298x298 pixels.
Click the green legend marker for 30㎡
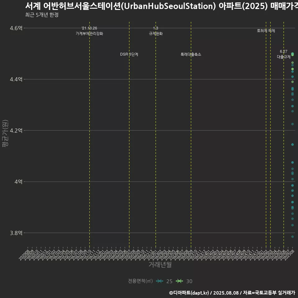pyautogui.click(x=179, y=281)
